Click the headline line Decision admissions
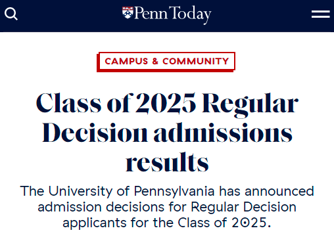 tap(167, 133)
